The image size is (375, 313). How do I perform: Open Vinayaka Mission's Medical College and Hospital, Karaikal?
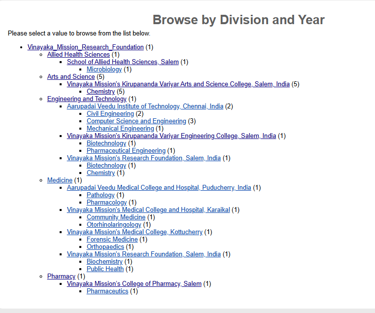tap(148, 210)
